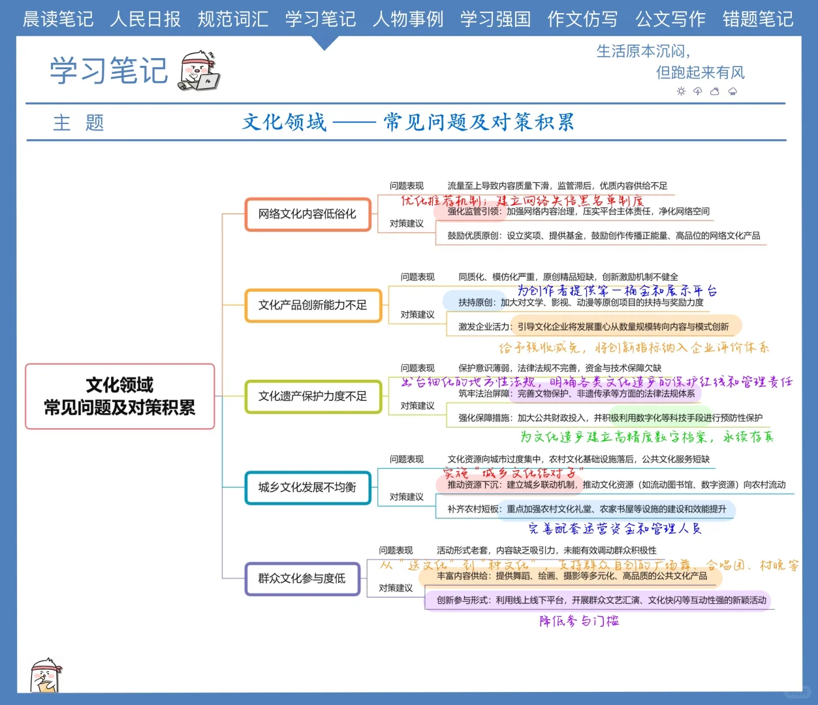
Task: Open the 公文写作 menu item
Action: [670, 20]
